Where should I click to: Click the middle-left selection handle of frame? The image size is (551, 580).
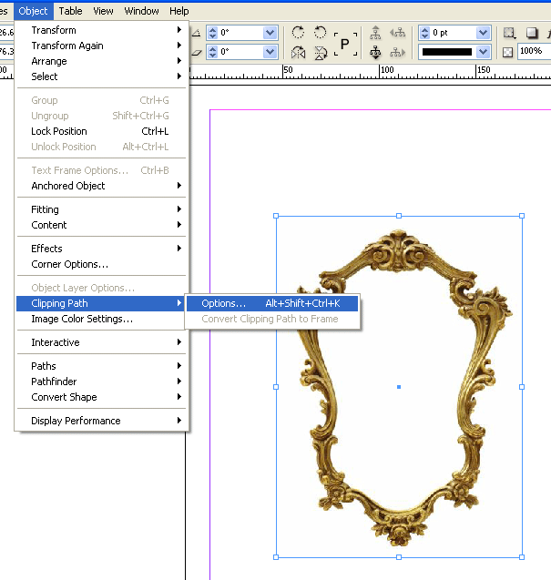[x=276, y=387]
